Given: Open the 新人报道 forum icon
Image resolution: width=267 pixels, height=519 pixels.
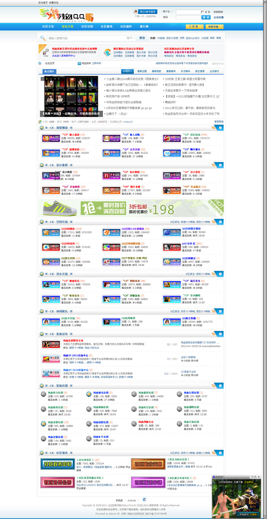Looking at the screenshot, I should (x=51, y=138).
